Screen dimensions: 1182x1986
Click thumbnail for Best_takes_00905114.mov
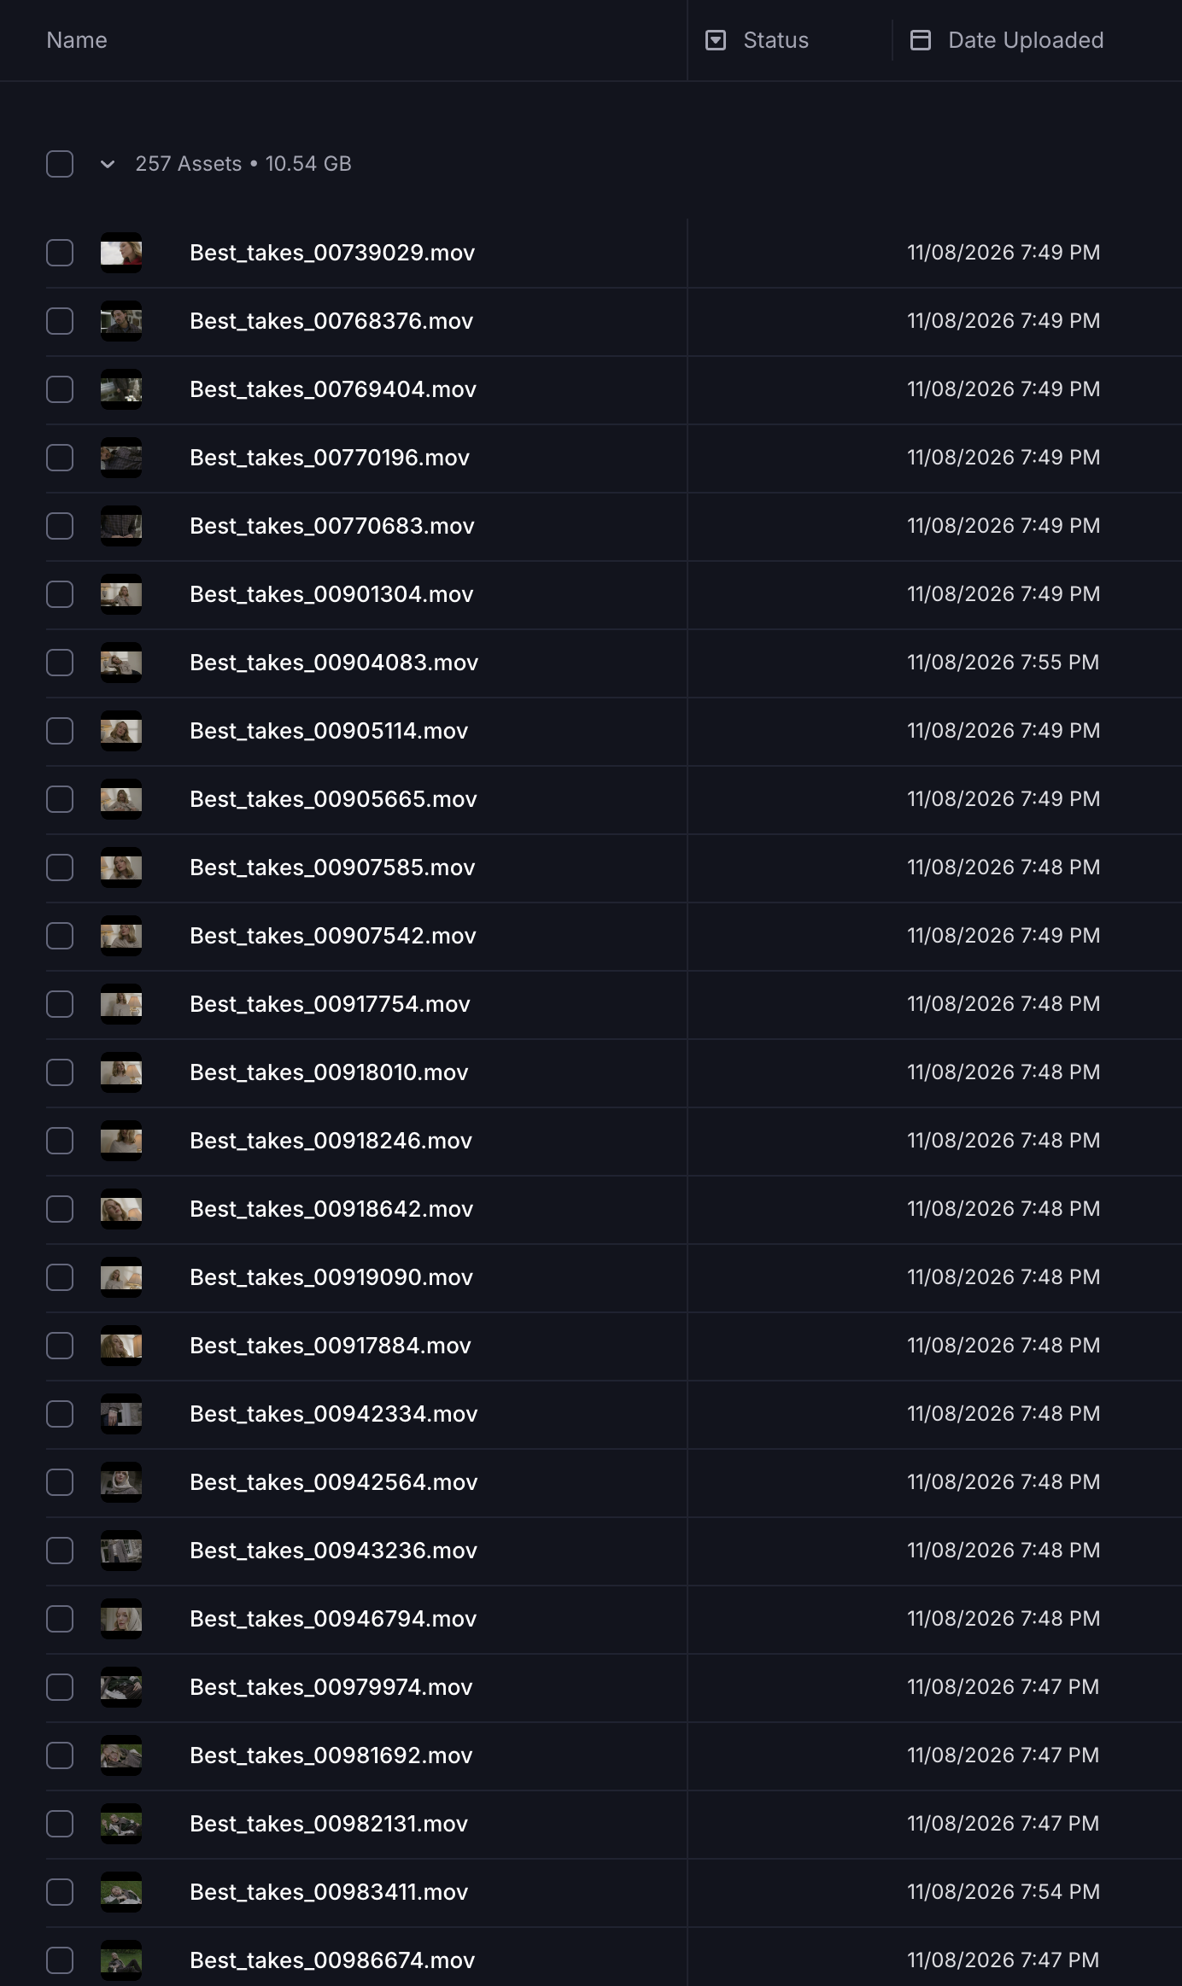(121, 731)
